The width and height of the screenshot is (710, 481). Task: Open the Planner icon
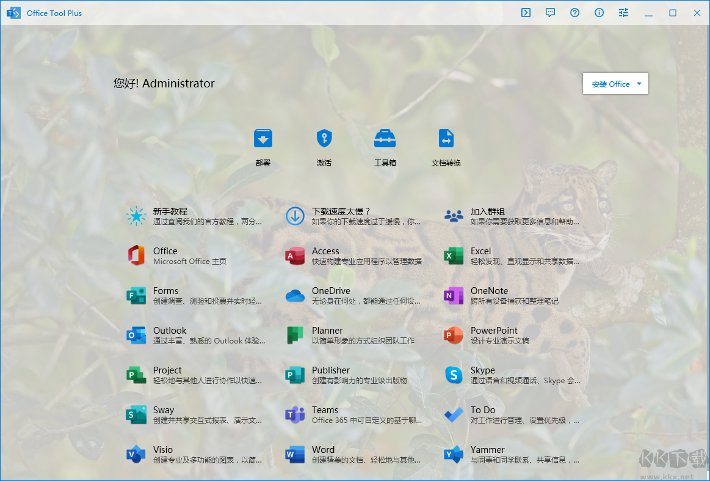click(295, 336)
